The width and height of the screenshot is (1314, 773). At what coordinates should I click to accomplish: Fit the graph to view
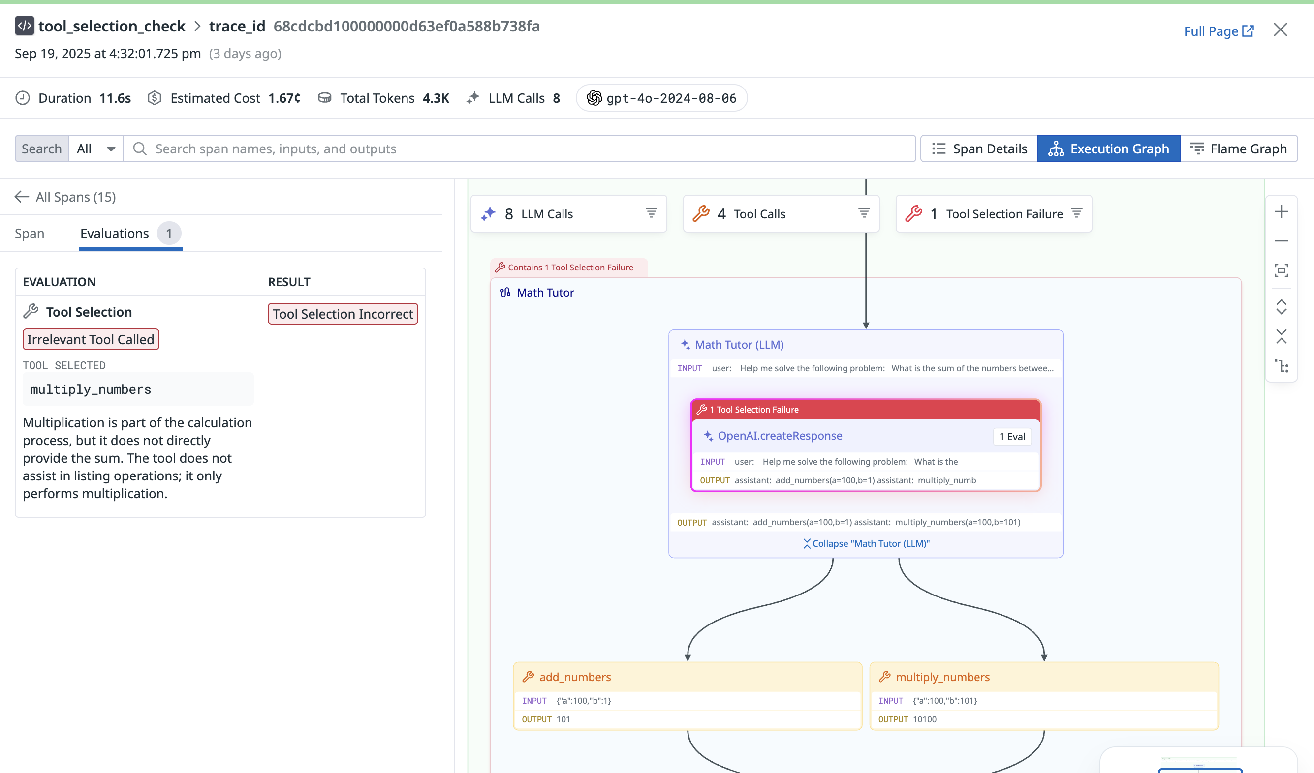coord(1281,270)
